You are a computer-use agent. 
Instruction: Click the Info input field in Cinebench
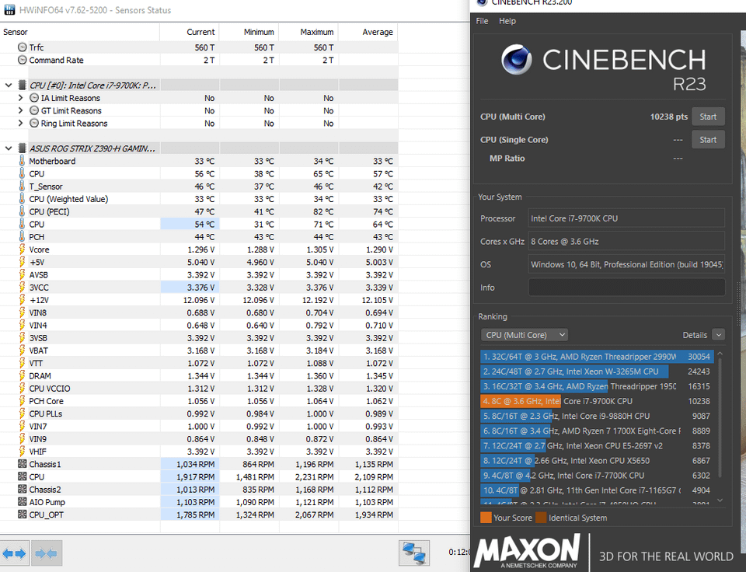626,288
